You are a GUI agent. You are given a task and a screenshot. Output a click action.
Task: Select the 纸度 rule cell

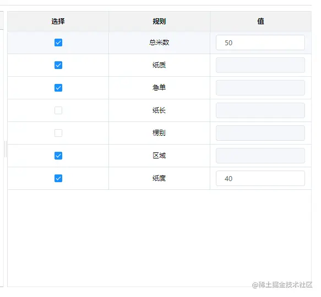coord(159,178)
